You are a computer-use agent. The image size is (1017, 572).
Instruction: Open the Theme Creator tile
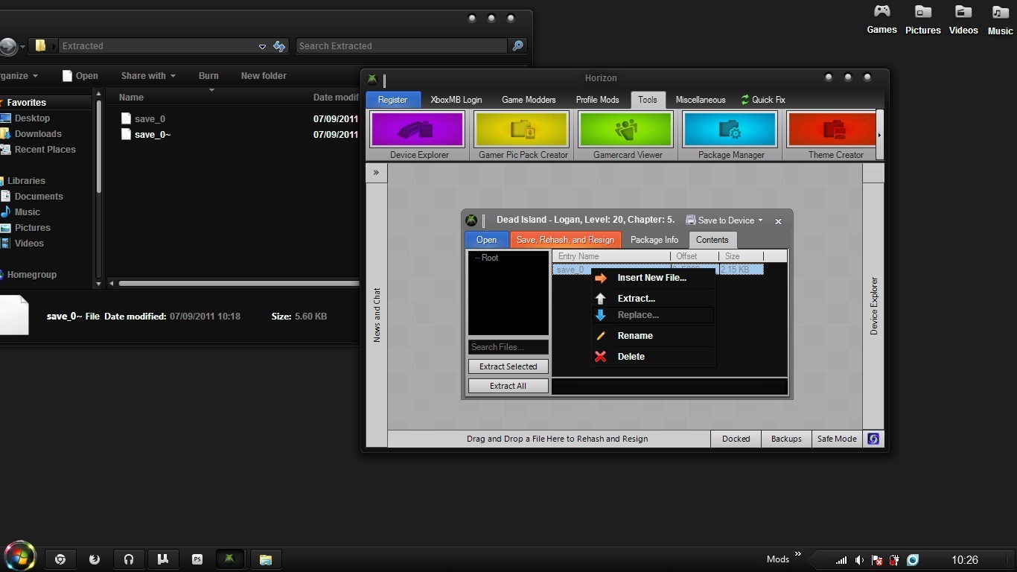coord(832,130)
